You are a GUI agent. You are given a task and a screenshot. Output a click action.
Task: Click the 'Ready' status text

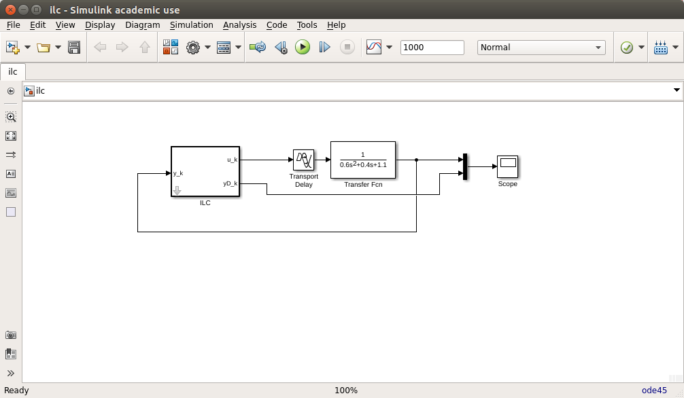(x=16, y=390)
